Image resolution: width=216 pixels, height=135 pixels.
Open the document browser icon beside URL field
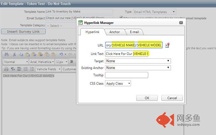[x=167, y=45]
